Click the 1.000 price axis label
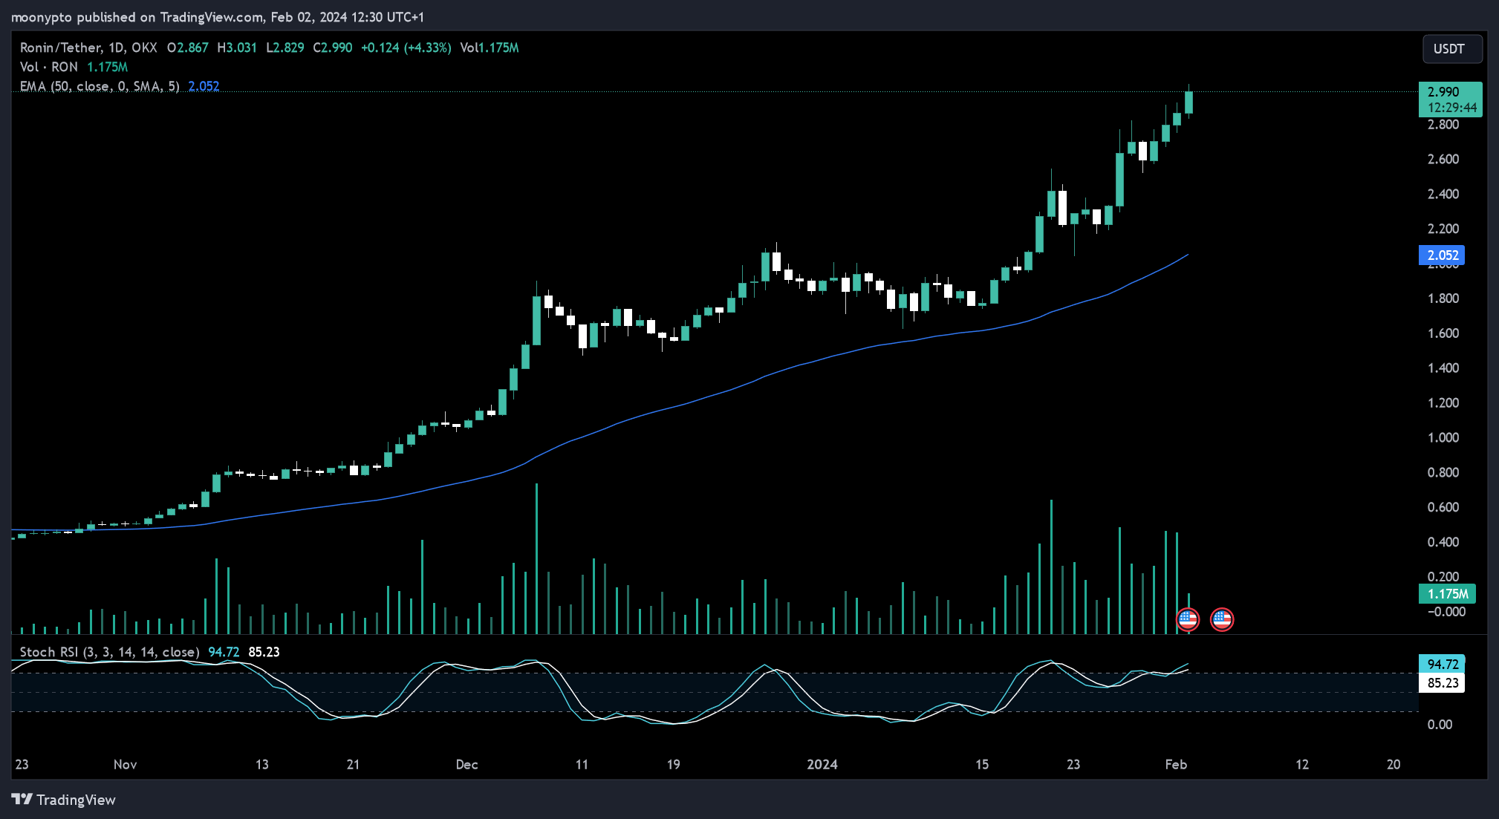The height and width of the screenshot is (819, 1499). tap(1443, 437)
